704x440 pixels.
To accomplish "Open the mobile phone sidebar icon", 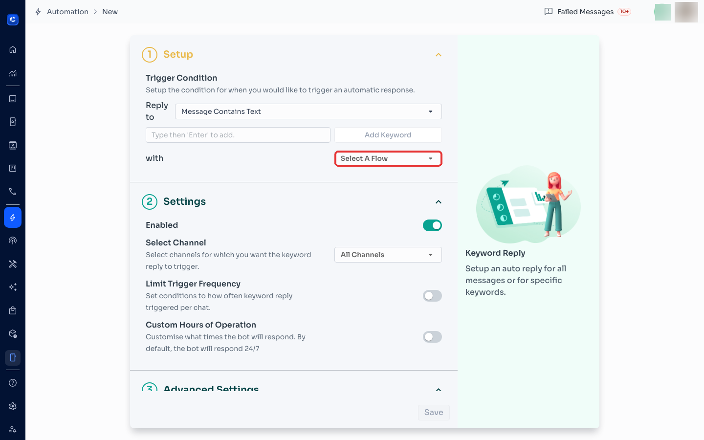I will click(x=13, y=357).
